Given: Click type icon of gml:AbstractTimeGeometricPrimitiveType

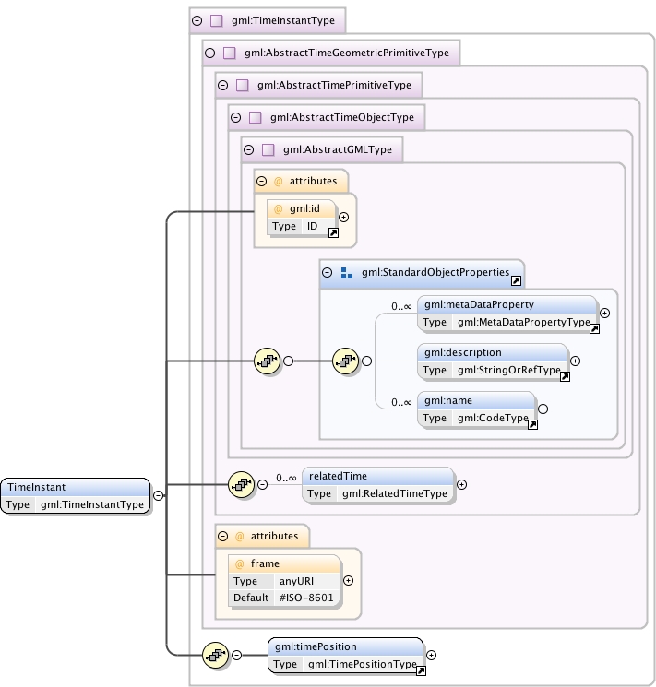Looking at the screenshot, I should tap(230, 53).
